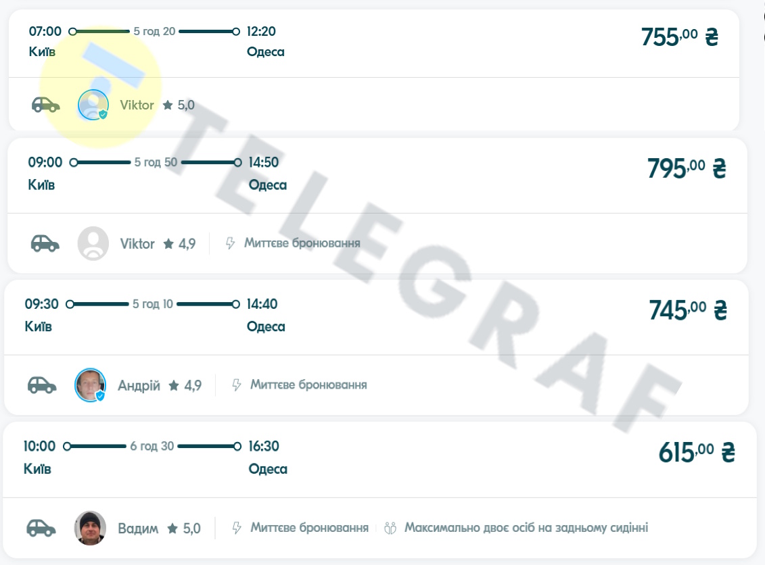Image resolution: width=765 pixels, height=565 pixels.
Task: Click car icon in the 09:00 ride
Action: click(45, 243)
